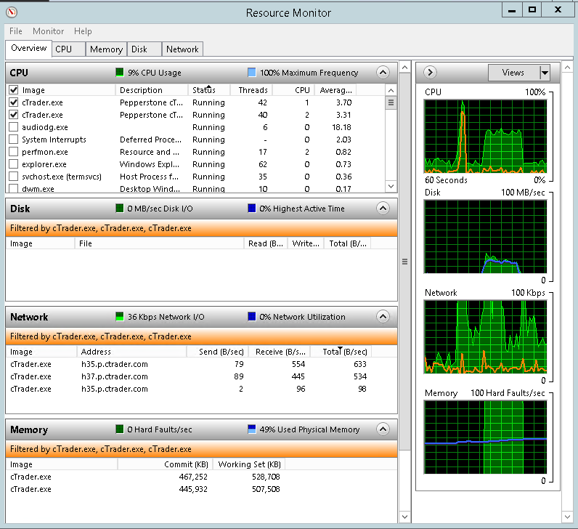Switch to the Memory tab
This screenshot has height=529, width=578.
pyautogui.click(x=106, y=49)
